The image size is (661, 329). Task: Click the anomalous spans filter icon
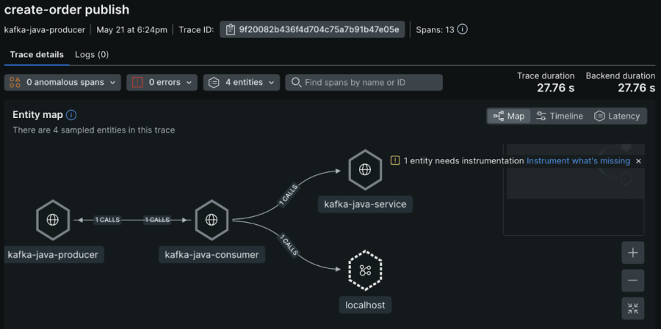pos(15,83)
